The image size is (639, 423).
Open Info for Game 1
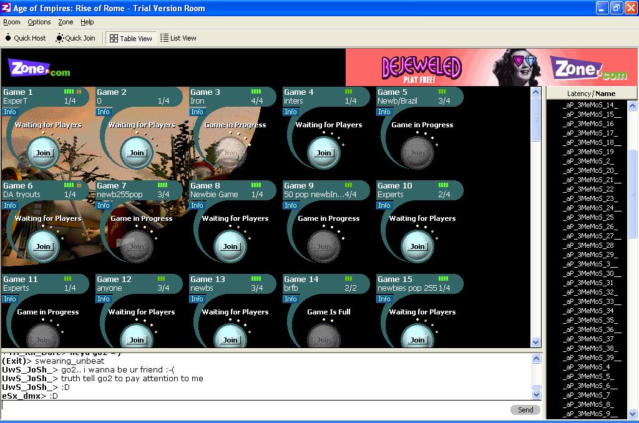(x=10, y=112)
